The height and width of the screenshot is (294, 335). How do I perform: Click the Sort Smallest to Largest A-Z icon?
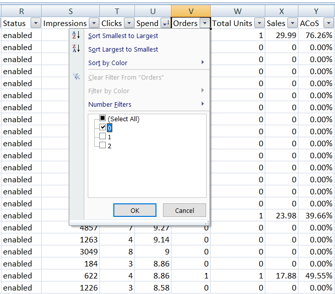point(76,35)
